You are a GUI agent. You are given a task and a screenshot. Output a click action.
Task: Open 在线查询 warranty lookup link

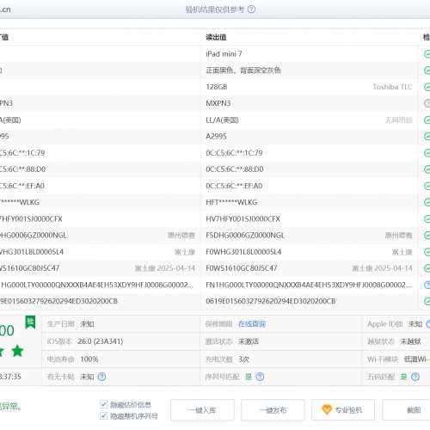[x=252, y=324]
